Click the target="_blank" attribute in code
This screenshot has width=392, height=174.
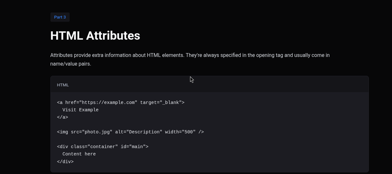click(x=161, y=103)
